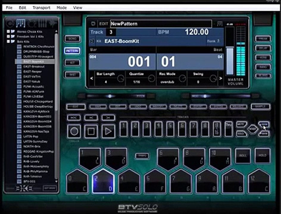Tap upper pad 6 F sharp

click(168, 159)
